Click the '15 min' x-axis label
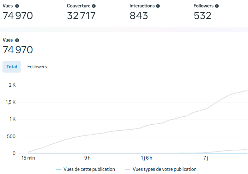 point(28,158)
